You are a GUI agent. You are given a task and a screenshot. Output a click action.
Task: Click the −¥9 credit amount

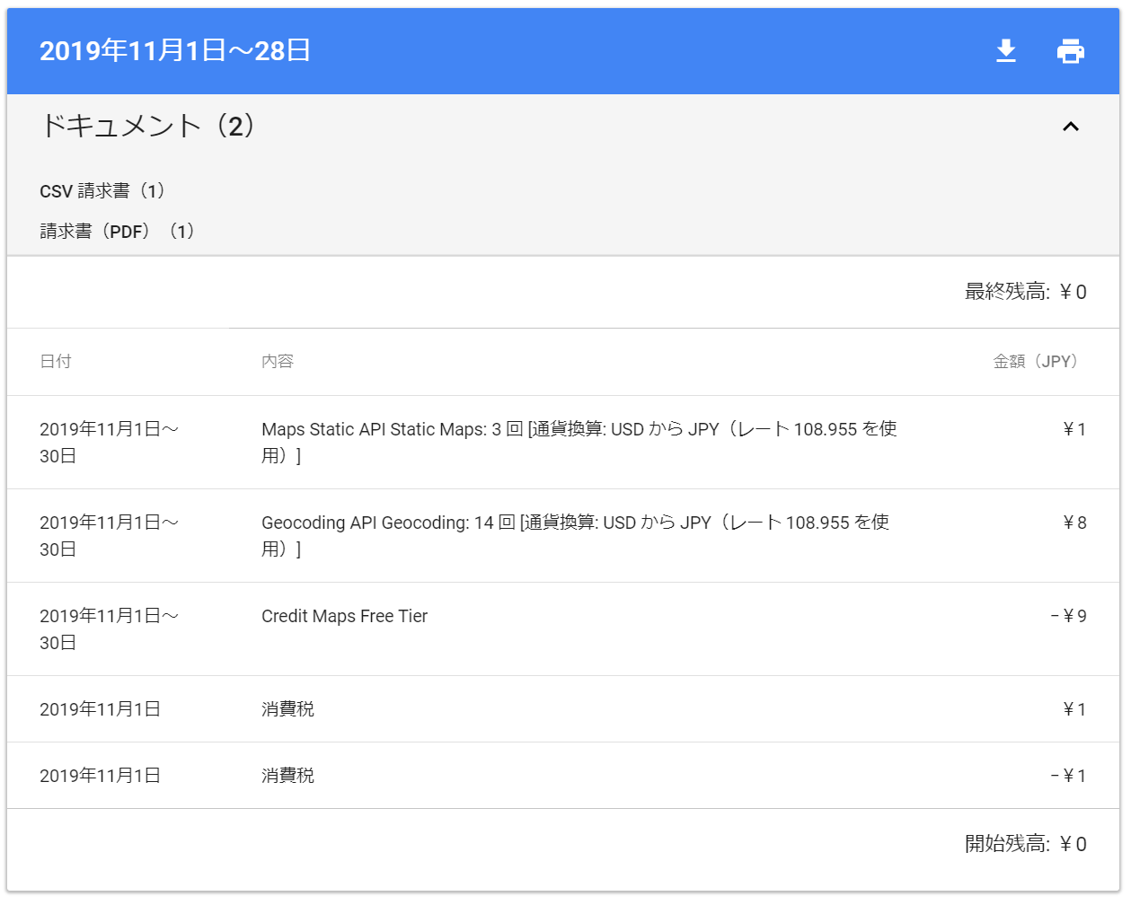(x=1068, y=617)
